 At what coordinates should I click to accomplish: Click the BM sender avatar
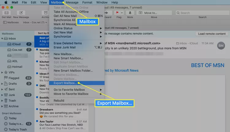click(221, 46)
